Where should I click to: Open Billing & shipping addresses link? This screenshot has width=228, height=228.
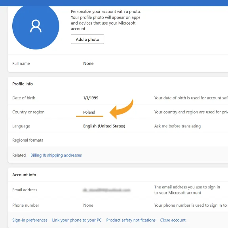pos(56,155)
